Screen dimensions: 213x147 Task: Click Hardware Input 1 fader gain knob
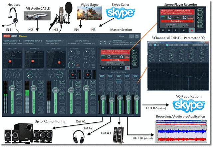(x=12, y=88)
